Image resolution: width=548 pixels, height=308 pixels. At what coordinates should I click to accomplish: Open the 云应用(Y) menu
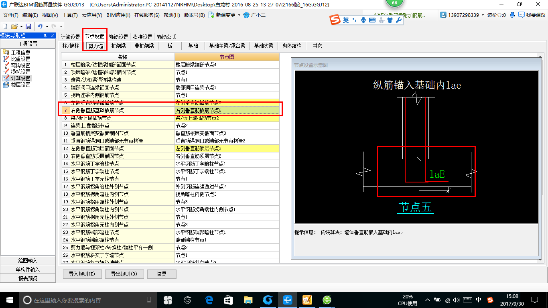coord(92,15)
